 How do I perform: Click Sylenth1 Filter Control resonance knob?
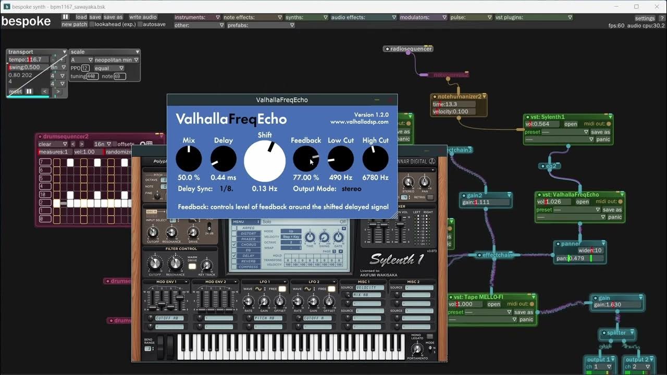pyautogui.click(x=176, y=264)
